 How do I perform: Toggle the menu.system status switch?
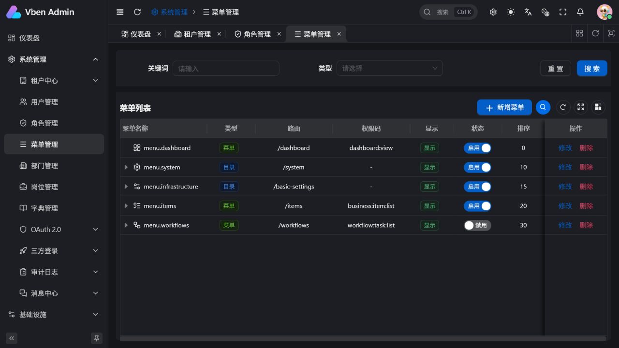[x=477, y=167]
